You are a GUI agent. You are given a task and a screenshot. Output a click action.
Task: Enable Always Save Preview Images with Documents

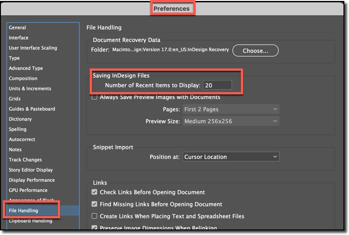[94, 97]
